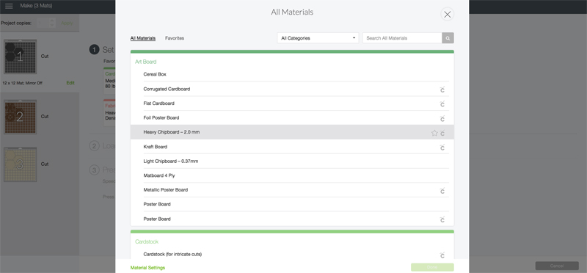Click the Cricut icon on Corrugated Cardboard row

[x=442, y=90]
